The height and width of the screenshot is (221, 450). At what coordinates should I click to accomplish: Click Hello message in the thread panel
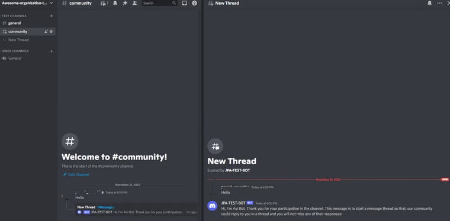pyautogui.click(x=226, y=193)
